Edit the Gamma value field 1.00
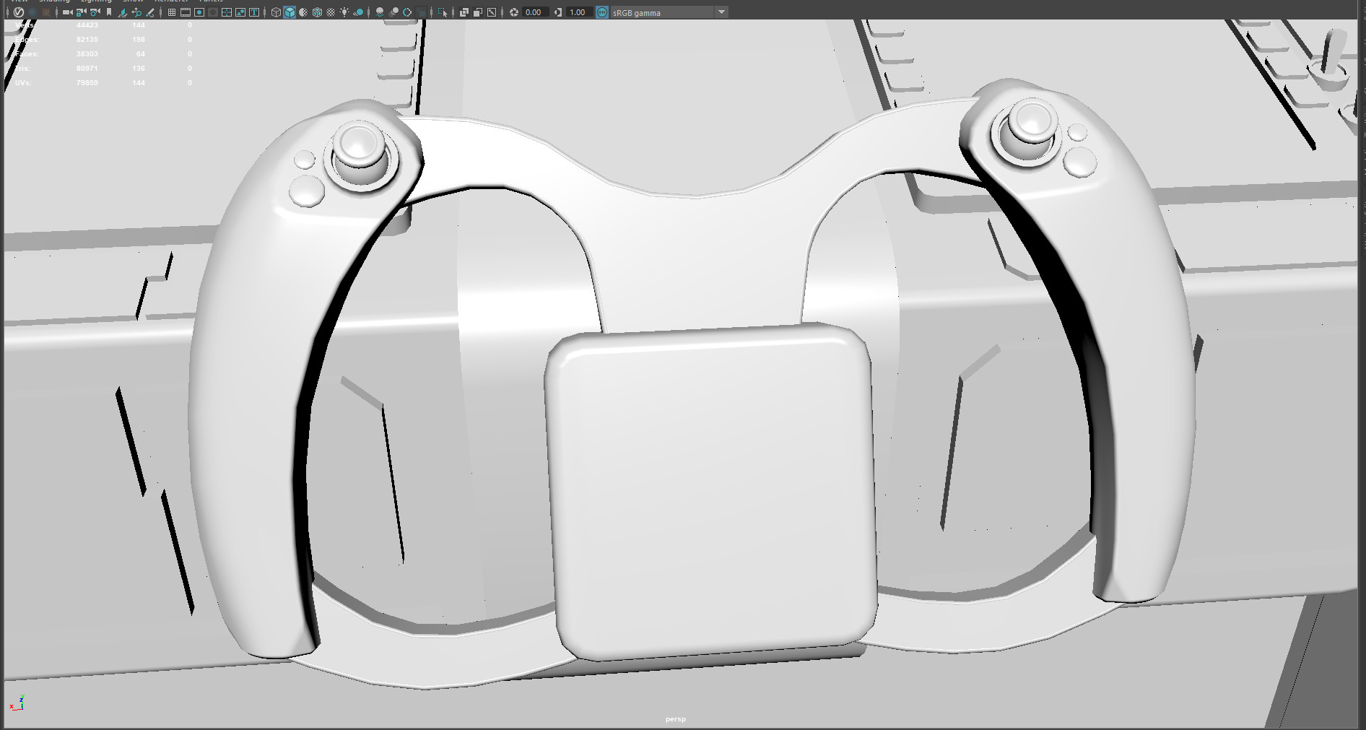 pos(580,12)
